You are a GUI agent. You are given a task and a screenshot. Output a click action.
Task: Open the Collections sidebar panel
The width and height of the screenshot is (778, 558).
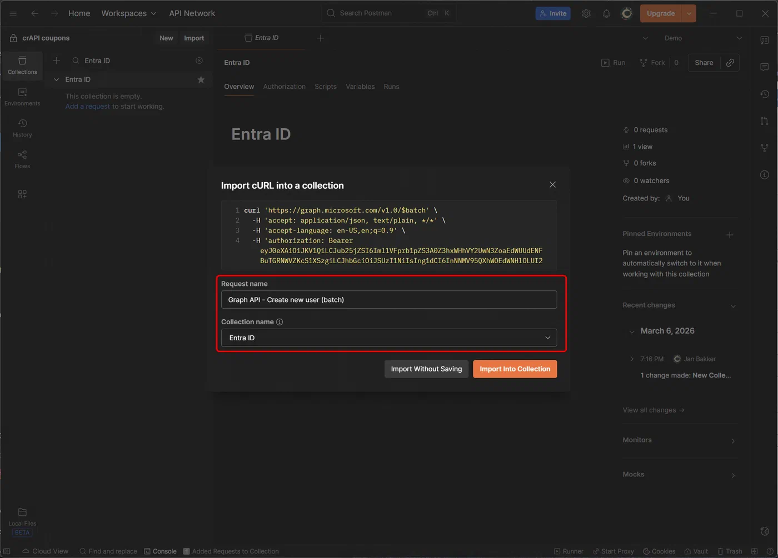[22, 66]
